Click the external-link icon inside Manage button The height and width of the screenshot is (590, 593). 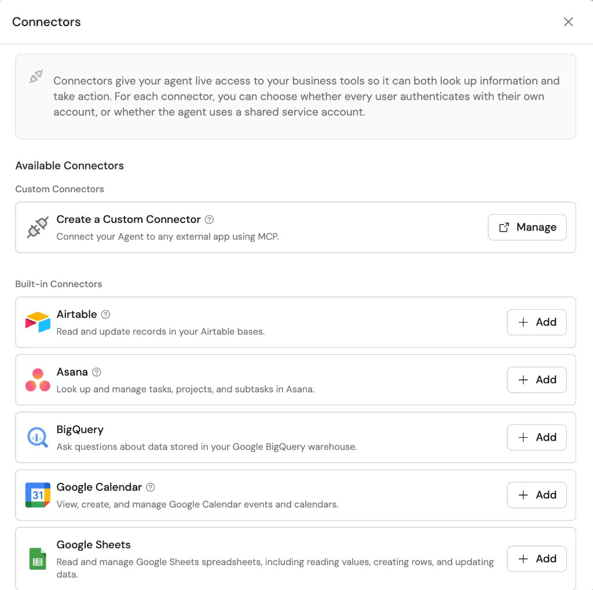point(505,227)
